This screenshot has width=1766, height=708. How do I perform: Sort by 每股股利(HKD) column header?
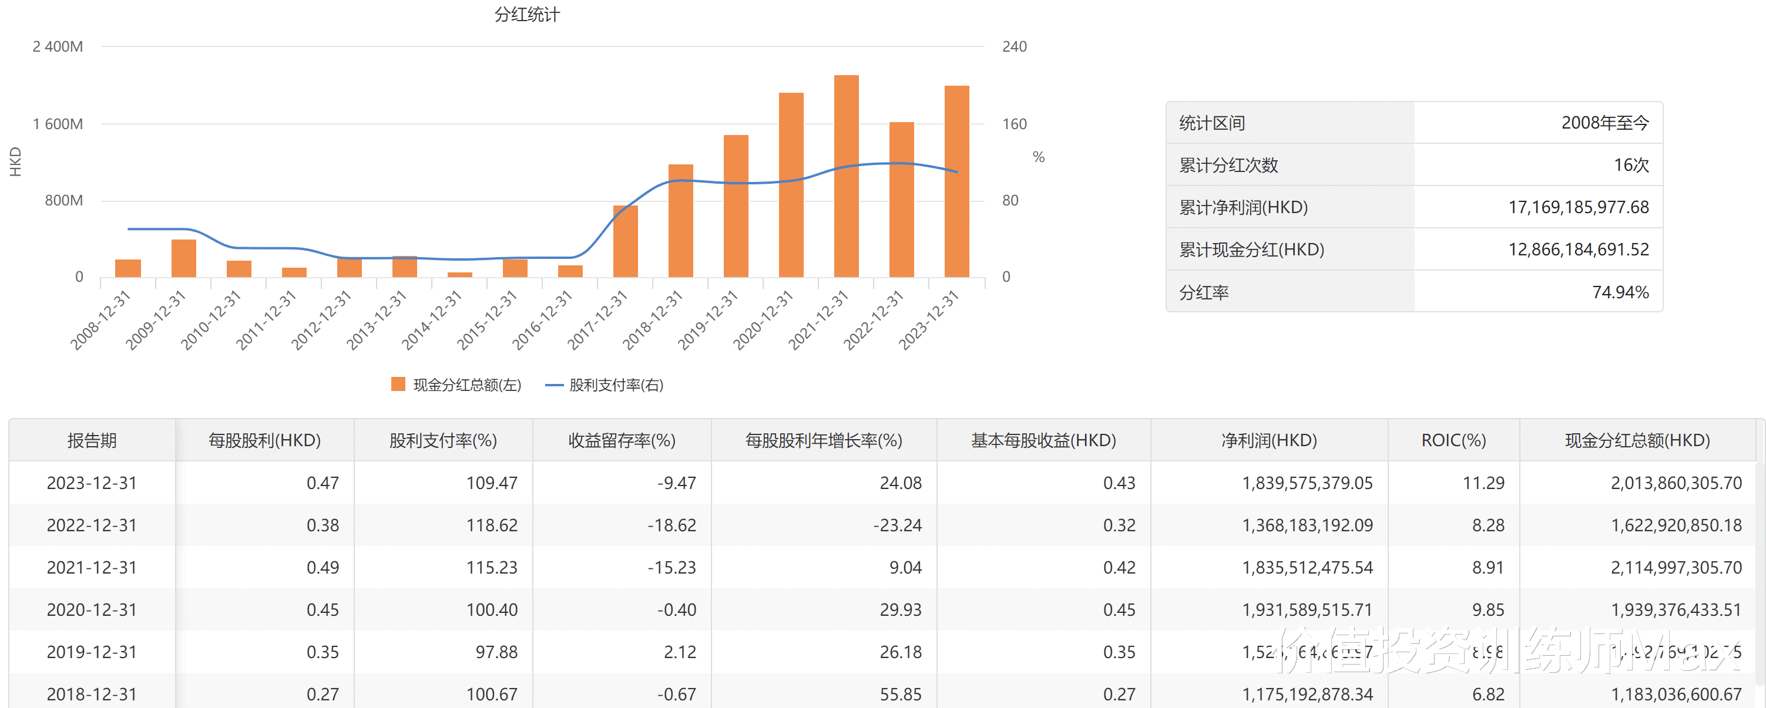click(x=264, y=440)
